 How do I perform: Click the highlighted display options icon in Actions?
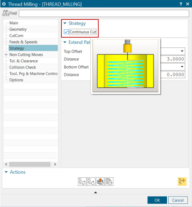(x=182, y=182)
